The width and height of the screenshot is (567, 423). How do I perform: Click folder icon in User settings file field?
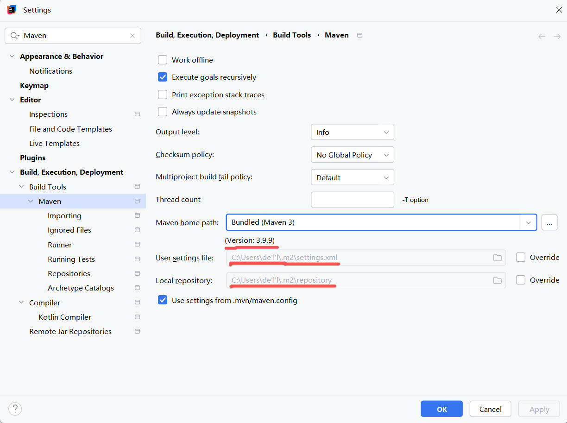tap(498, 258)
